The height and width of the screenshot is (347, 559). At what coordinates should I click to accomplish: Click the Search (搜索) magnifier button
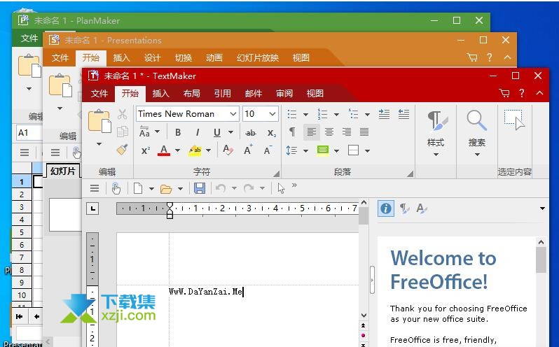pos(476,133)
